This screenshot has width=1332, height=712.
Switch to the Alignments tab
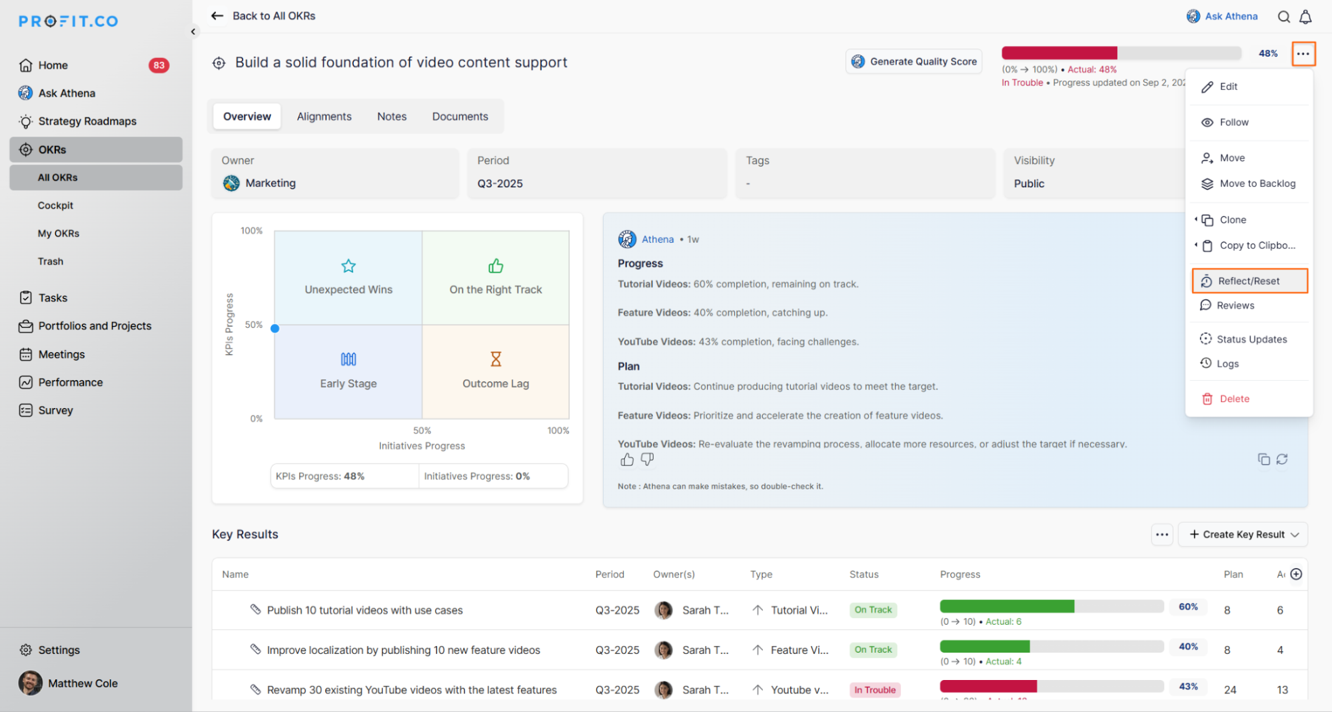(x=324, y=117)
